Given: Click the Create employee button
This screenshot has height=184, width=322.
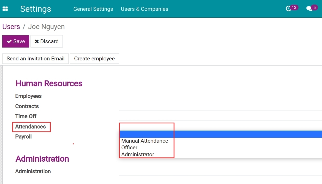Looking at the screenshot, I should [x=94, y=59].
